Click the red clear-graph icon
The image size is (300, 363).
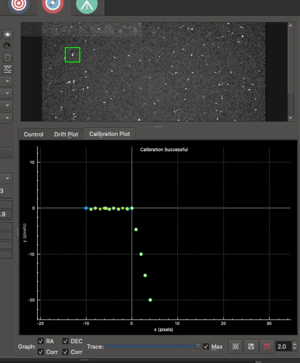point(267,346)
